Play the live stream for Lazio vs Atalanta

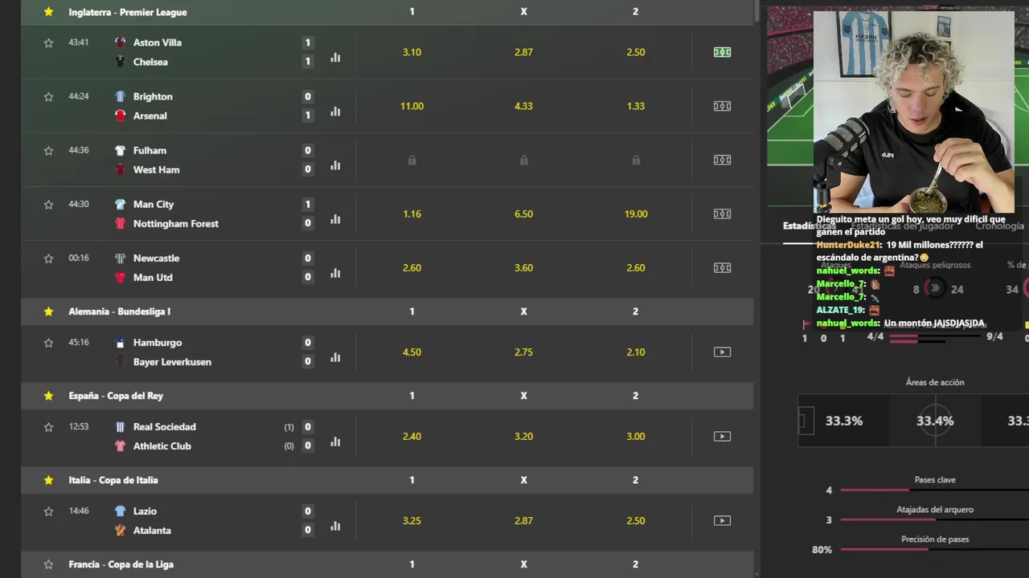point(722,520)
